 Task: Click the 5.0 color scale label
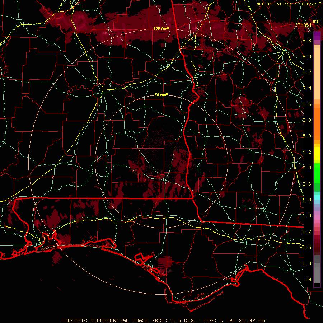click(x=307, y=136)
